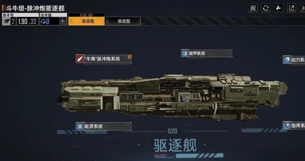Screen dimensions: 305x161
Task: Click the destroyer ship model
Action: [x=172, y=96]
